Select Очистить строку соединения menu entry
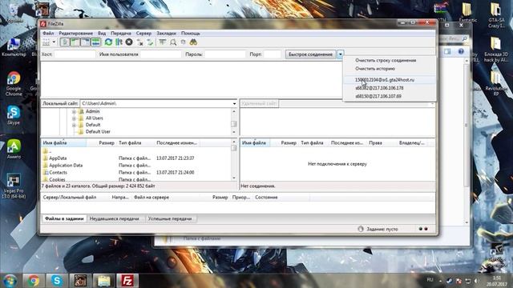This screenshot has height=288, width=513. click(386, 61)
